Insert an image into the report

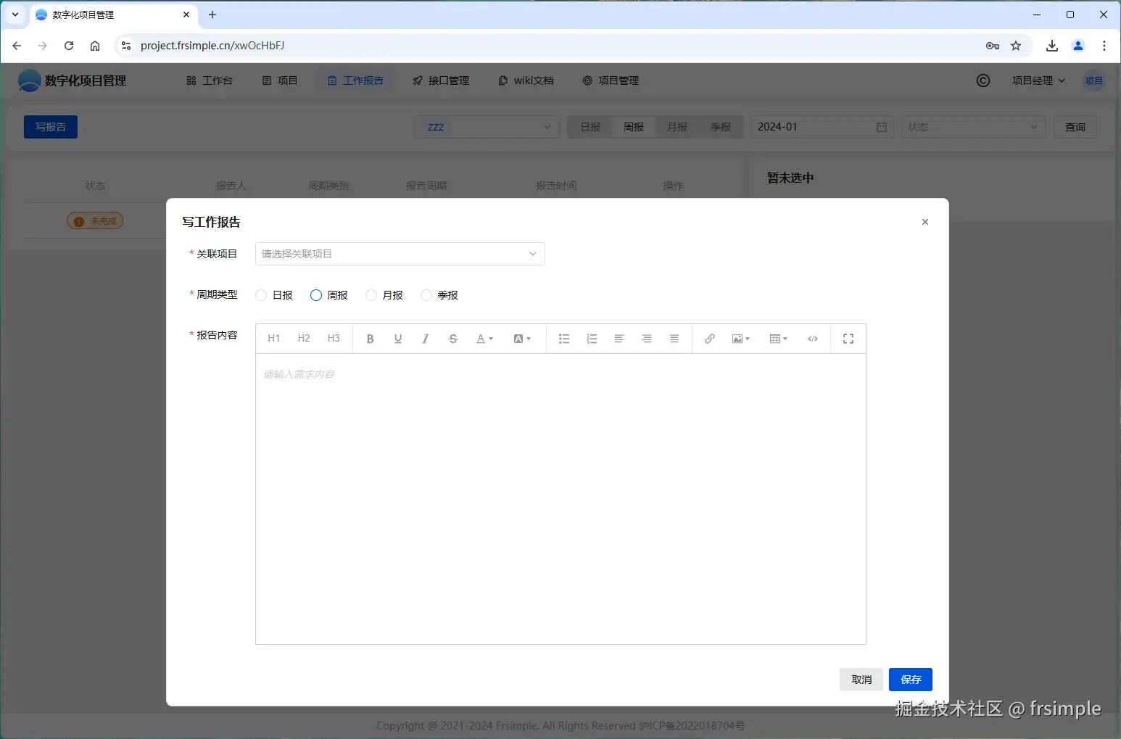[x=737, y=338]
